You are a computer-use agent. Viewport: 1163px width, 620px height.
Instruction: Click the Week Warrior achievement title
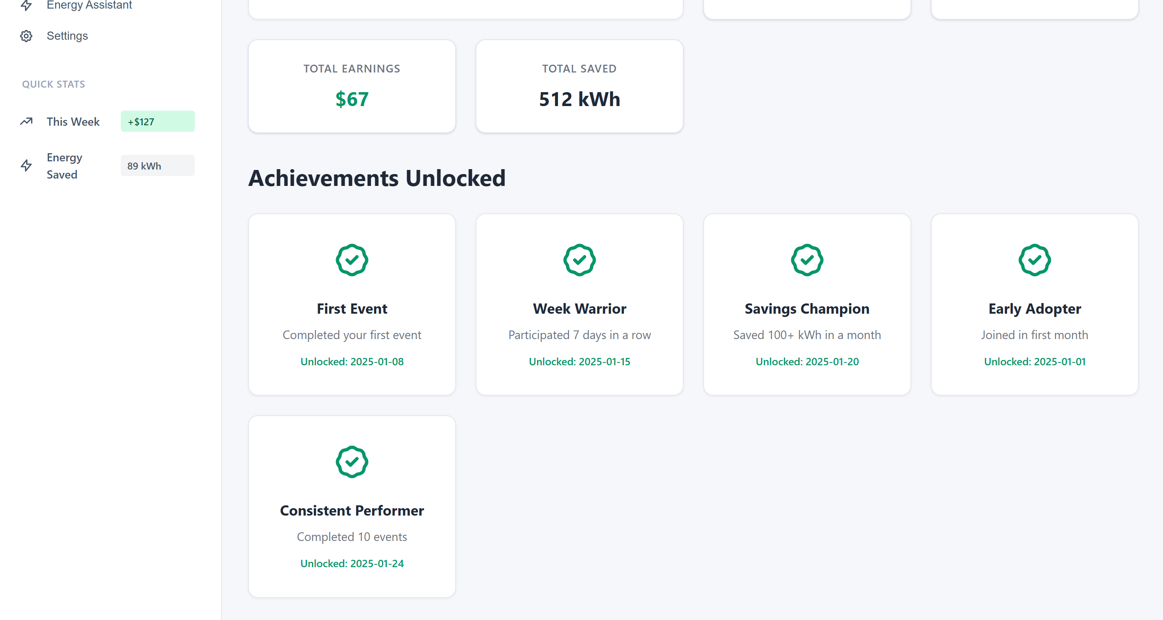click(579, 309)
